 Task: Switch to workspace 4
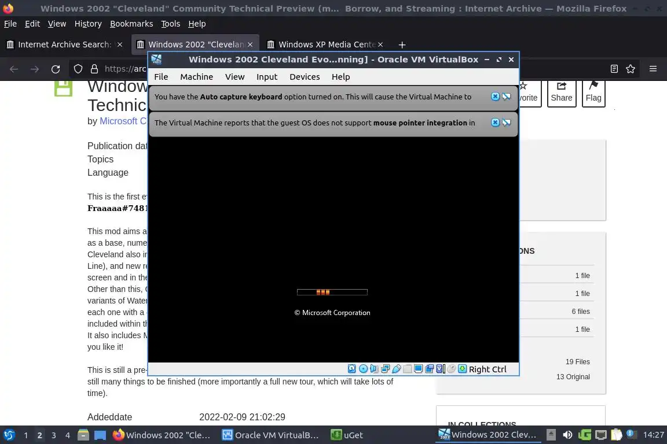point(68,435)
